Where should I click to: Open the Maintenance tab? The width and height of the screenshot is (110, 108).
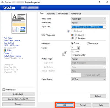(76, 14)
